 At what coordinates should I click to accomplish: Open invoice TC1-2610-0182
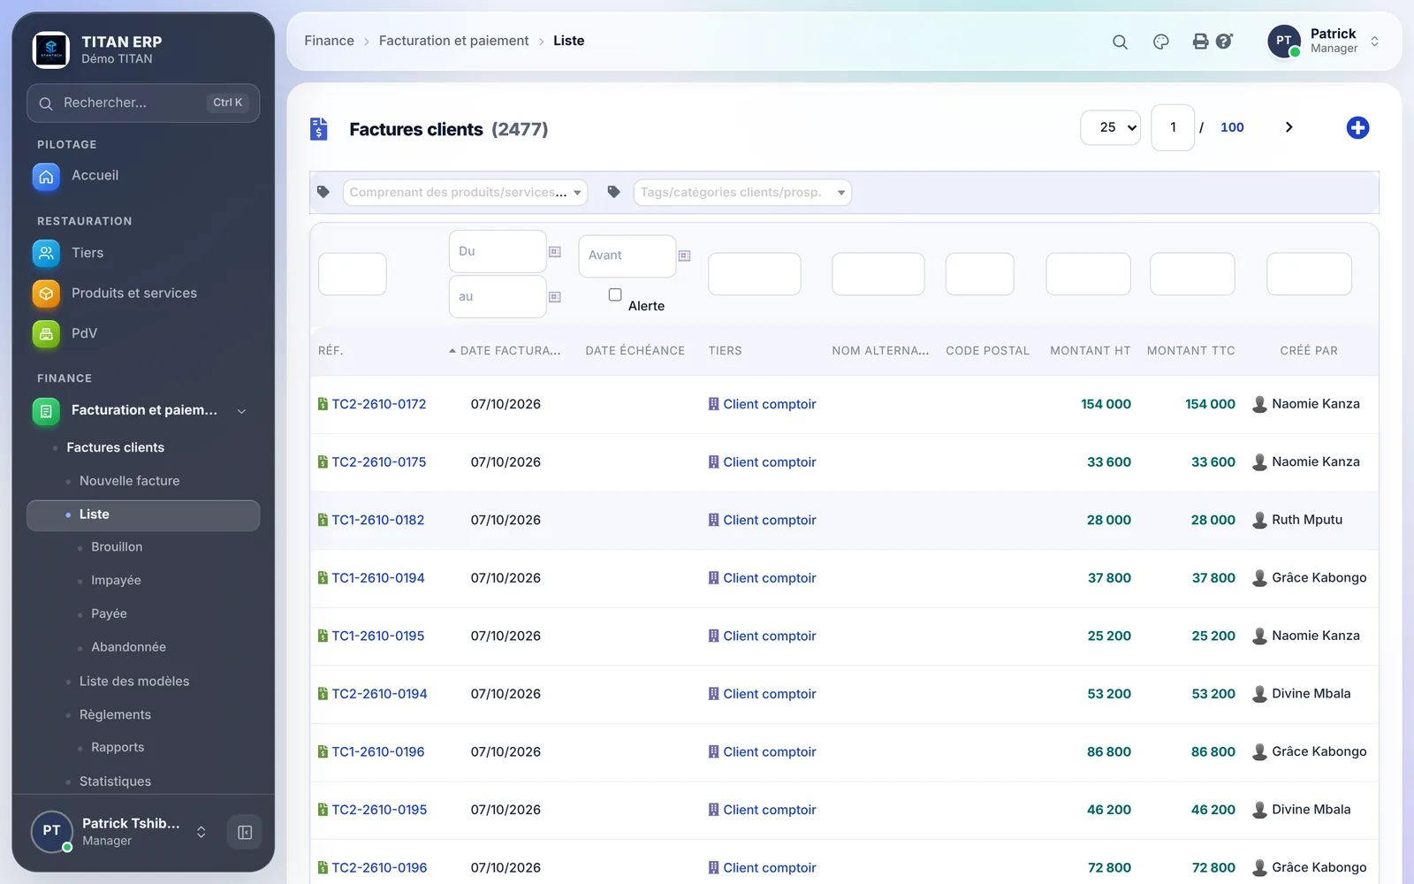(x=378, y=520)
